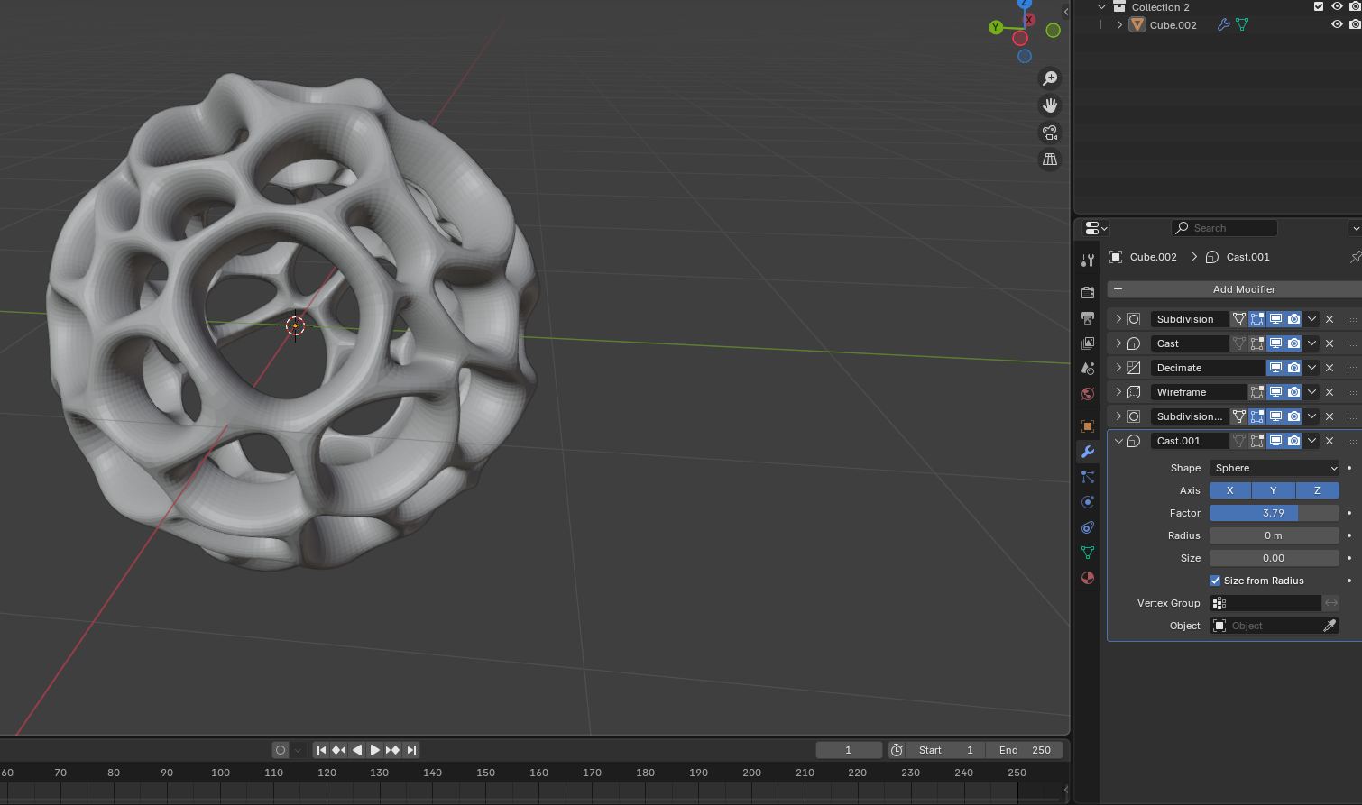1362x805 pixels.
Task: Click the zoom magnifier icon in the viewport
Action: pos(1050,78)
